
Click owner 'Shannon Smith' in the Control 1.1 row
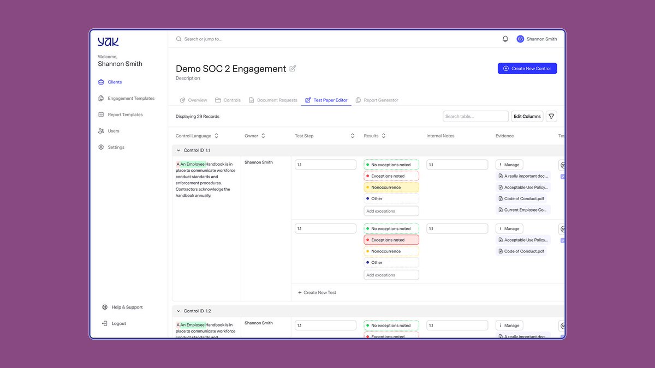[259, 162]
